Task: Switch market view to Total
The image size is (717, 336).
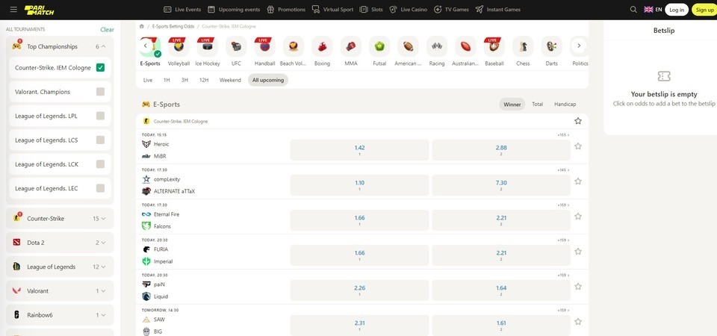Action: click(537, 105)
